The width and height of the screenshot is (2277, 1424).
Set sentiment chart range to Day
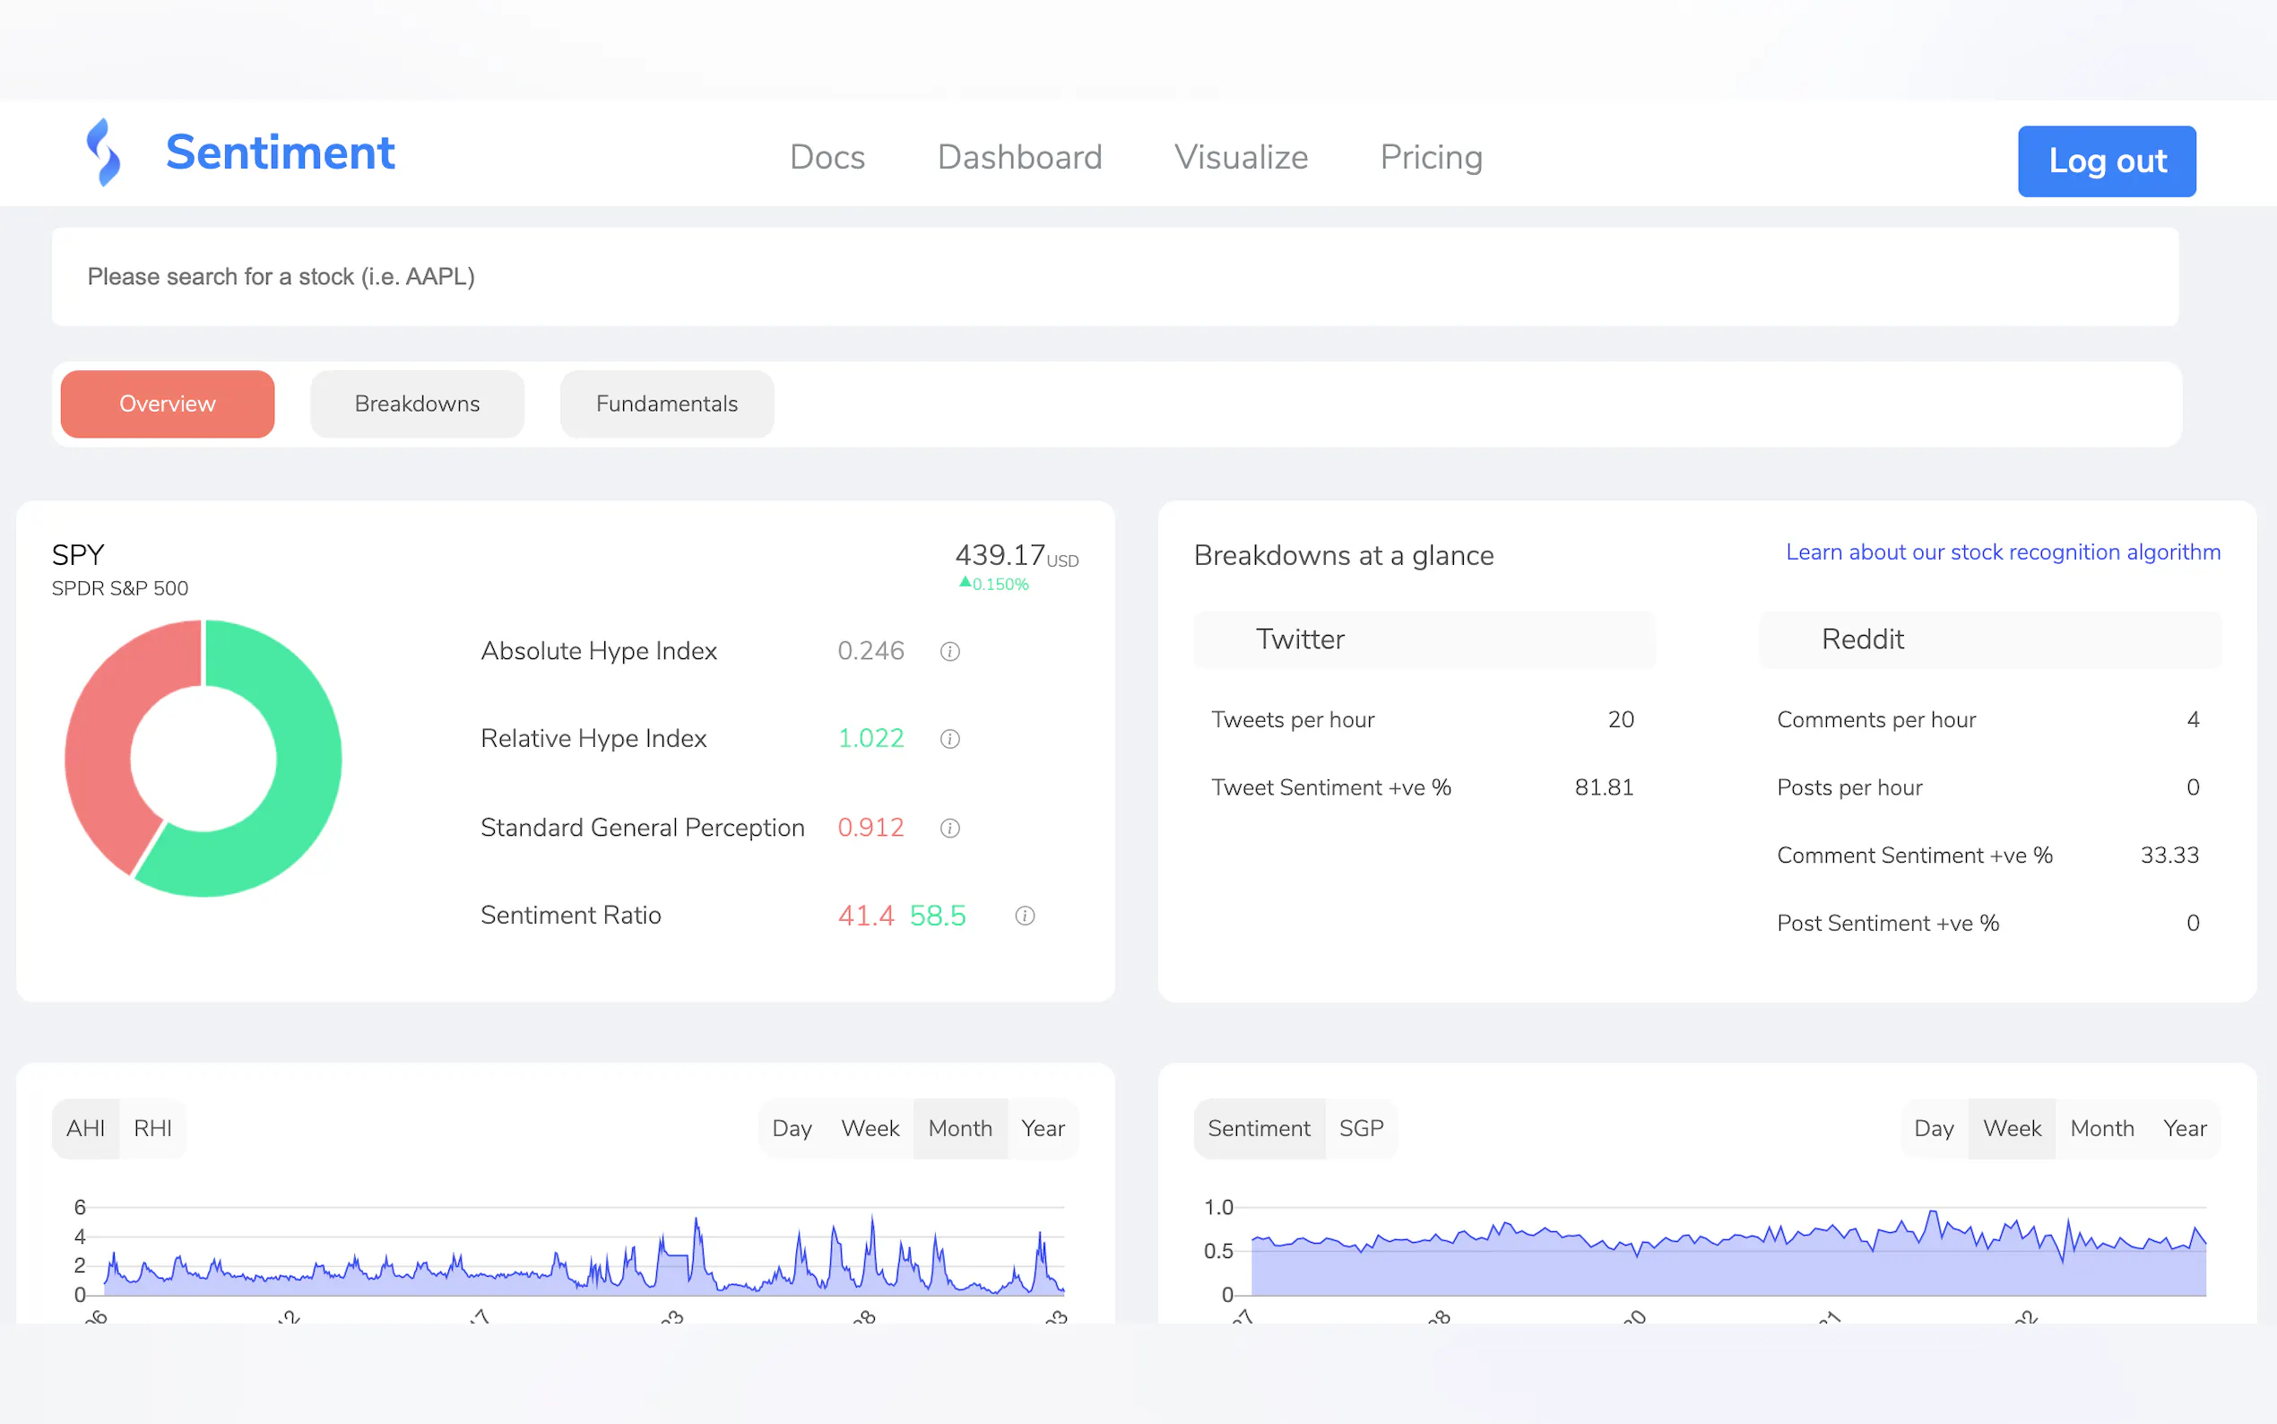1934,1128
